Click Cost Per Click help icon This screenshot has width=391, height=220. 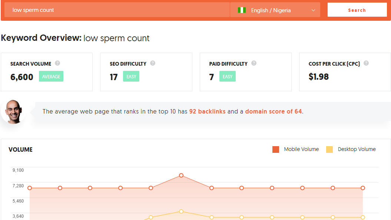pyautogui.click(x=366, y=63)
